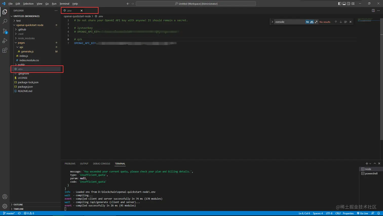
Task: Open notifications bell in status bar
Action: pos(379,213)
